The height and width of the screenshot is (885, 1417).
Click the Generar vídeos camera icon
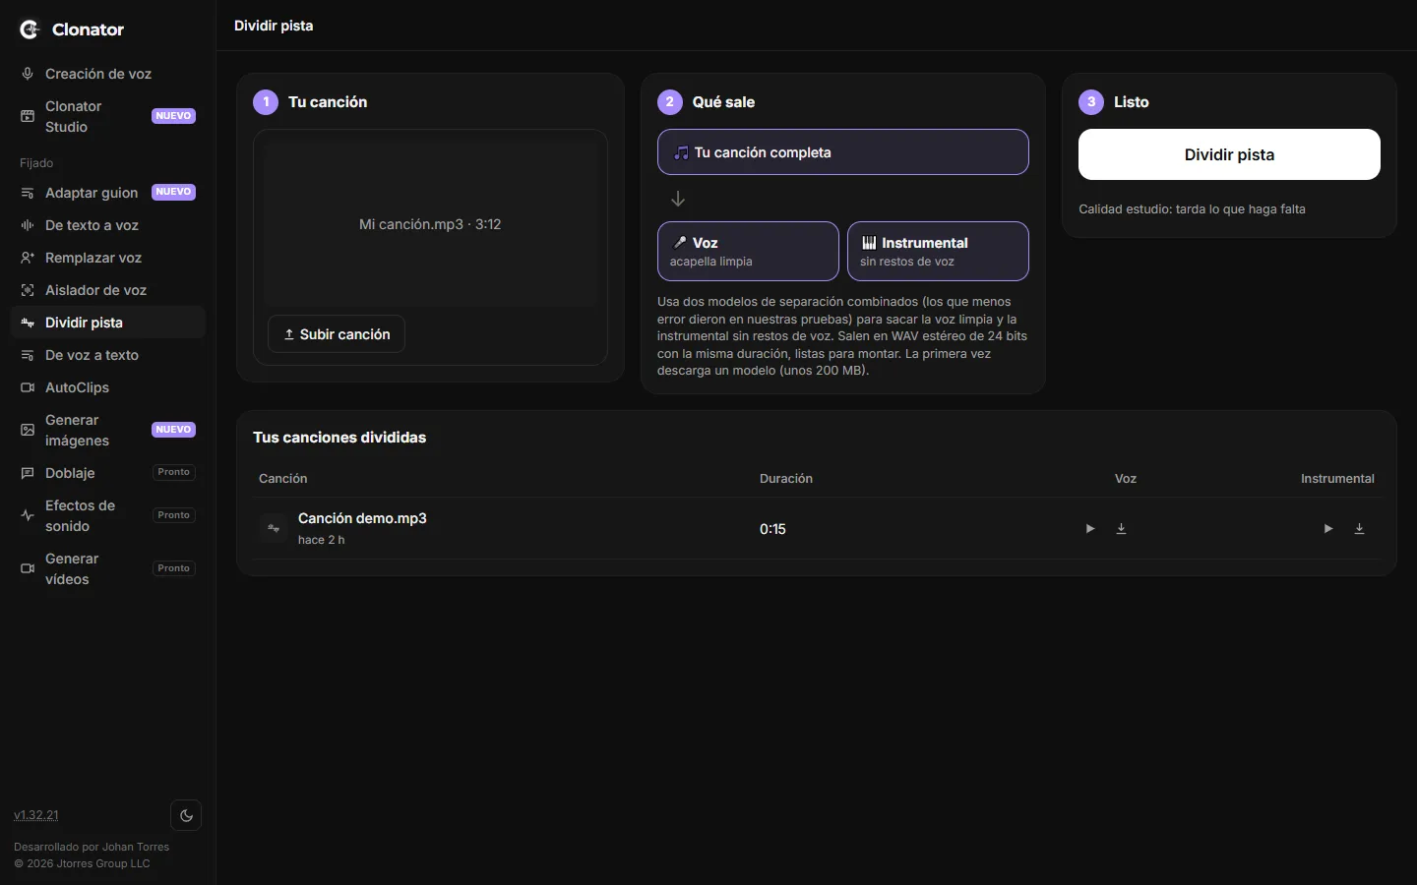pos(28,568)
